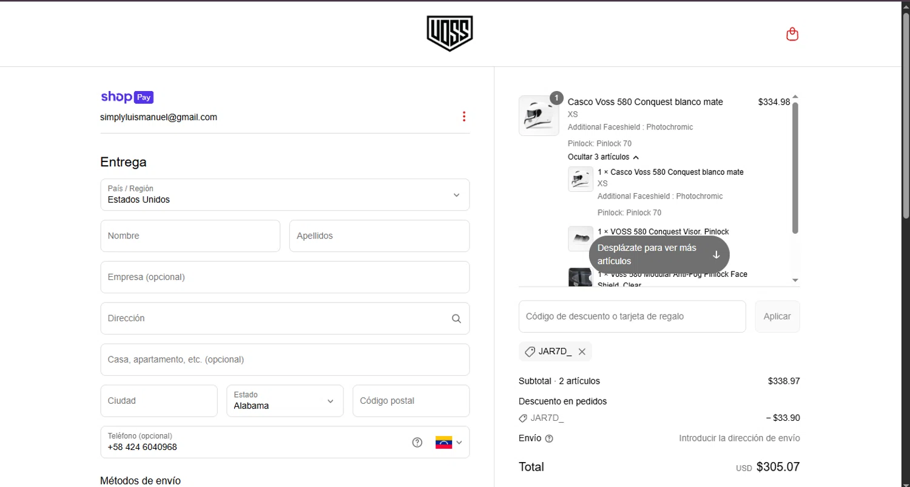The image size is (910, 487).
Task: Collapse the Ocultar 3 artículos list
Action: coord(604,157)
